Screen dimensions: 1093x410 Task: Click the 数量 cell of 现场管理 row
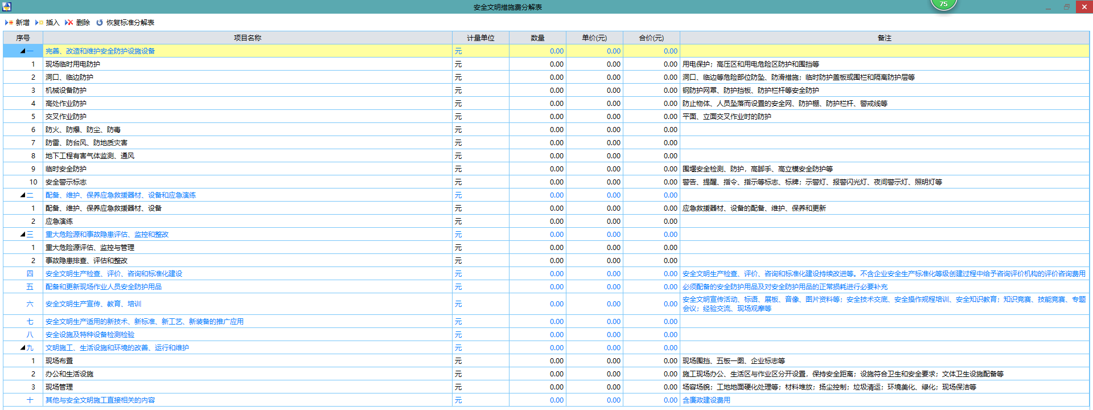point(537,387)
